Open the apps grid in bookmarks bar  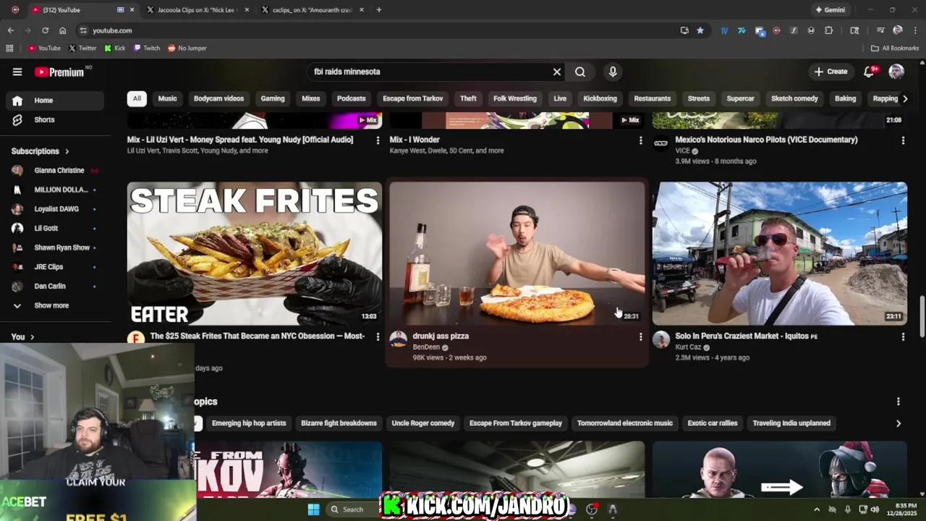pyautogui.click(x=9, y=48)
